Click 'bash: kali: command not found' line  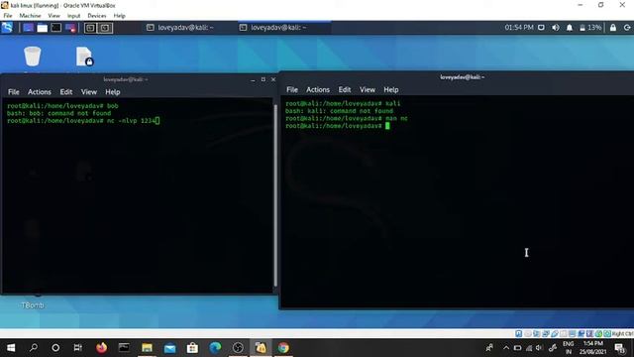[x=339, y=111]
